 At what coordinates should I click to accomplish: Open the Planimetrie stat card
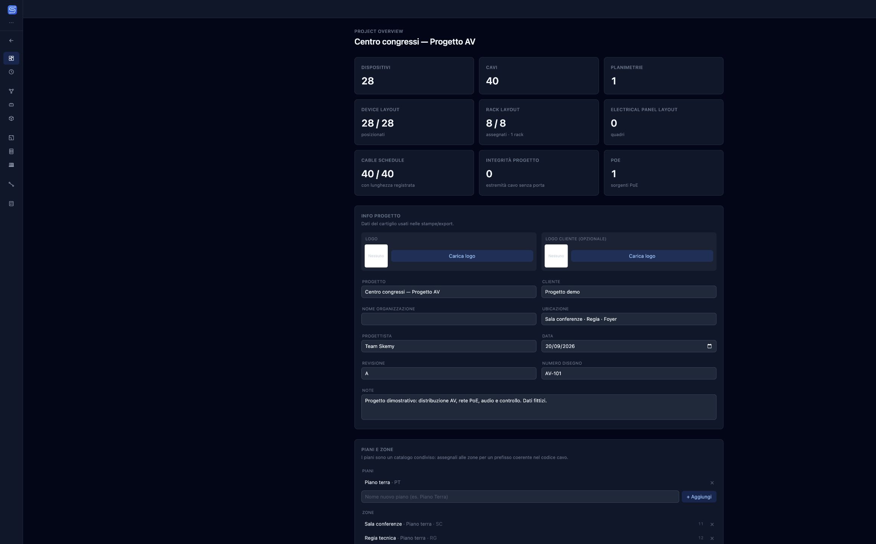[663, 76]
